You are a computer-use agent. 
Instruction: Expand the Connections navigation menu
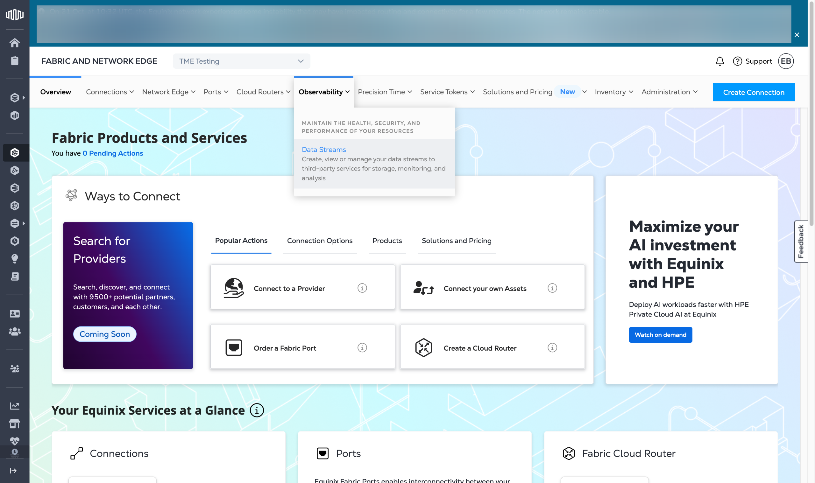(110, 92)
